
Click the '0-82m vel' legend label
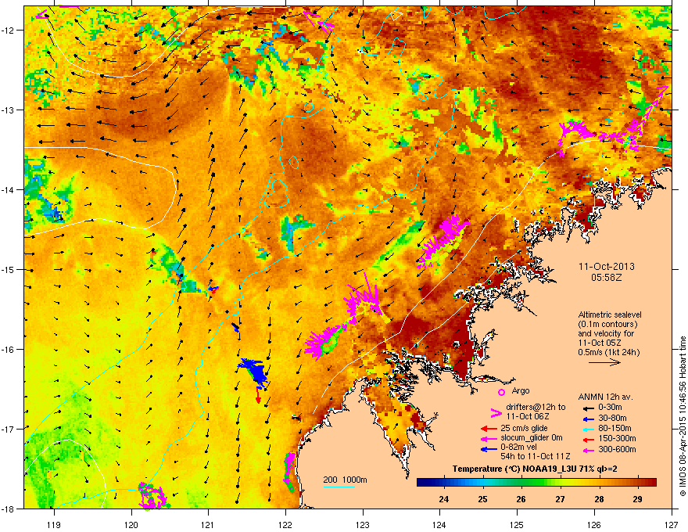click(518, 447)
